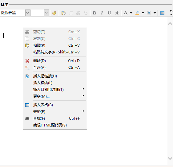Click the scroll down arrow of editor
The width and height of the screenshot is (173, 167).
(170, 158)
